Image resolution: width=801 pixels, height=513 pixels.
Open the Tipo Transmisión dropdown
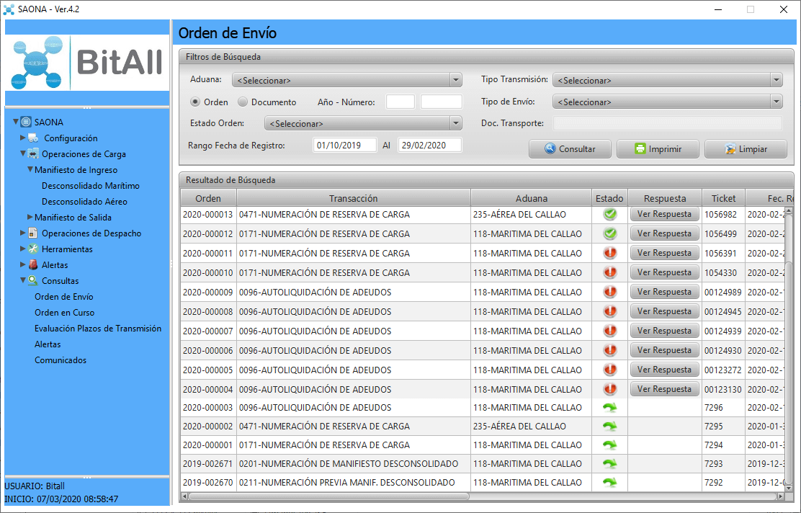775,80
